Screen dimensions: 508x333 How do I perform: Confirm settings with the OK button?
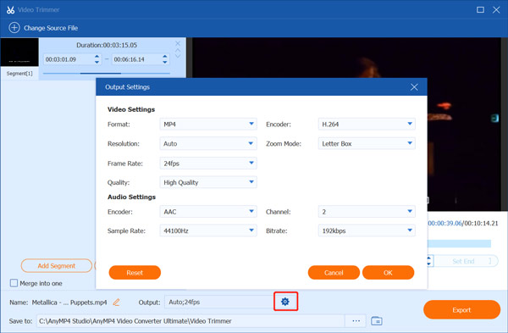[388, 273]
